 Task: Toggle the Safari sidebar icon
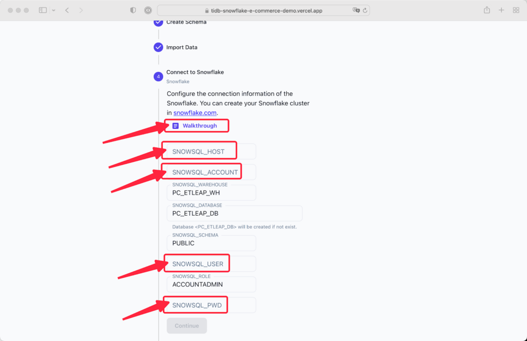click(43, 10)
